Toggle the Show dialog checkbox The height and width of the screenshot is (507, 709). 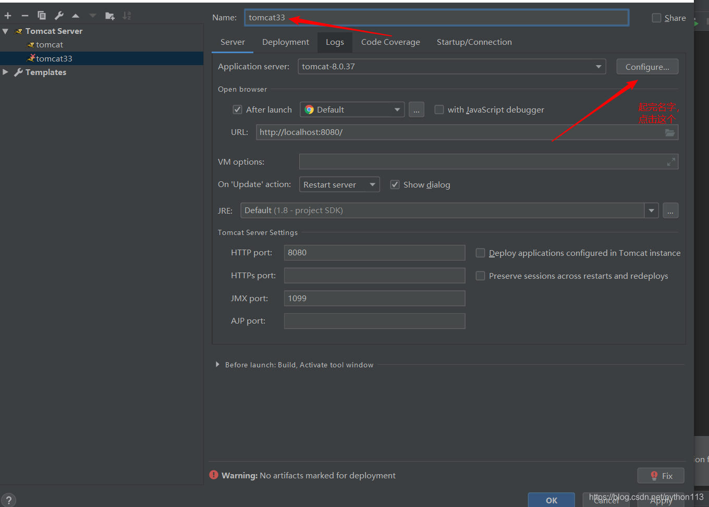pyautogui.click(x=395, y=184)
